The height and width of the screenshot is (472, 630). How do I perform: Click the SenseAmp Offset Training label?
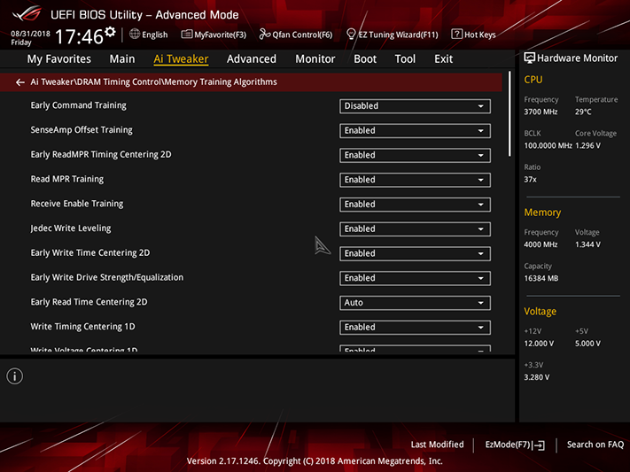(82, 130)
